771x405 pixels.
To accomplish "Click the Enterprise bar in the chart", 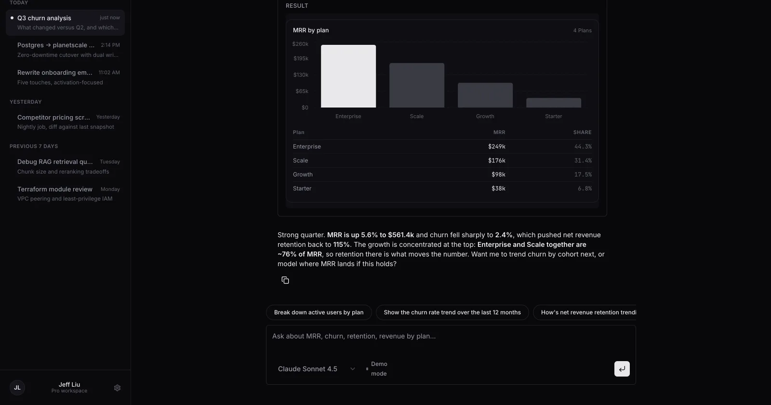I will point(348,76).
